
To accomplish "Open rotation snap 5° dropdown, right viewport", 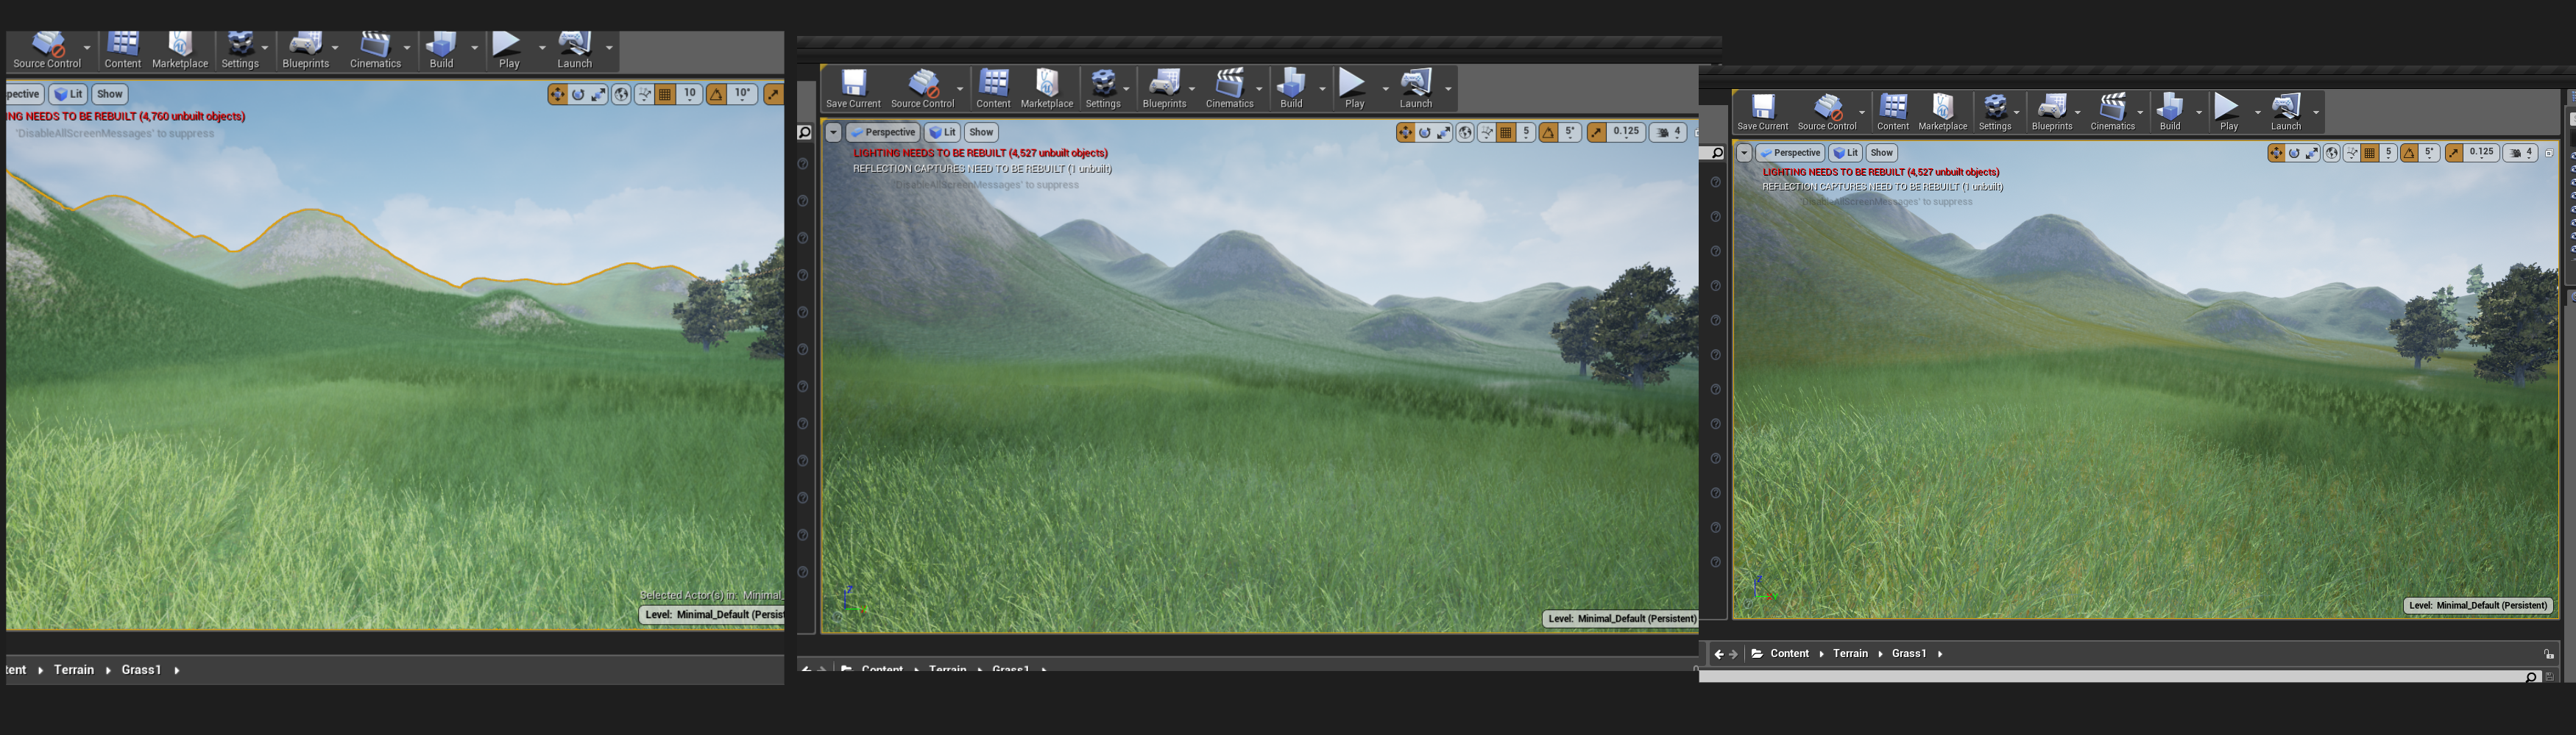I will click(2429, 153).
